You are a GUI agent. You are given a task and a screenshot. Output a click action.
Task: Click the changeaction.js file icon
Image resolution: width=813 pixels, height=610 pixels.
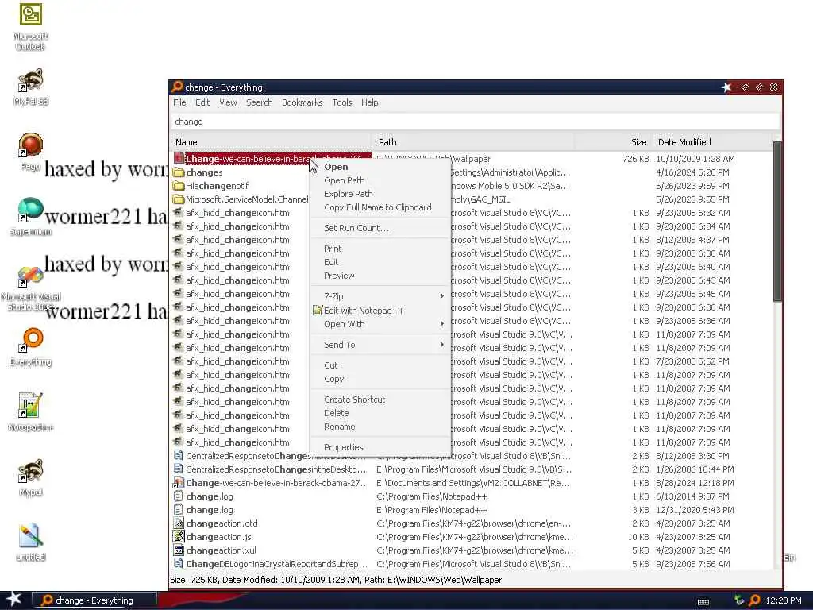179,537
